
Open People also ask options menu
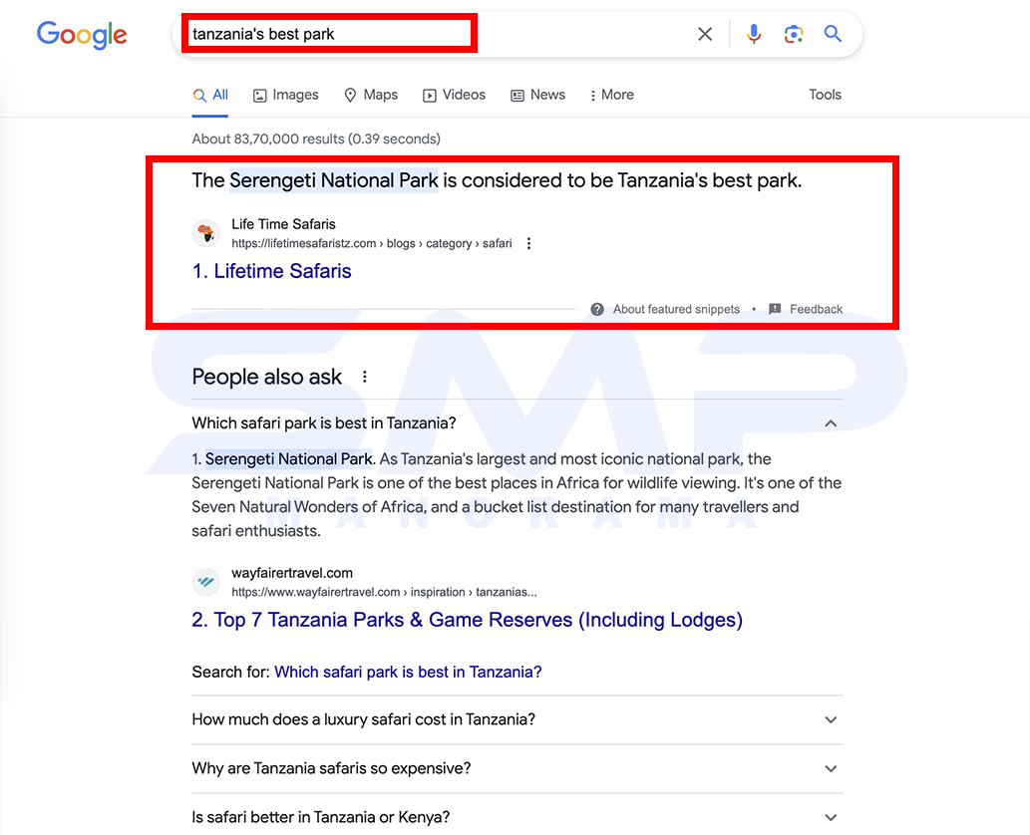pos(365,377)
